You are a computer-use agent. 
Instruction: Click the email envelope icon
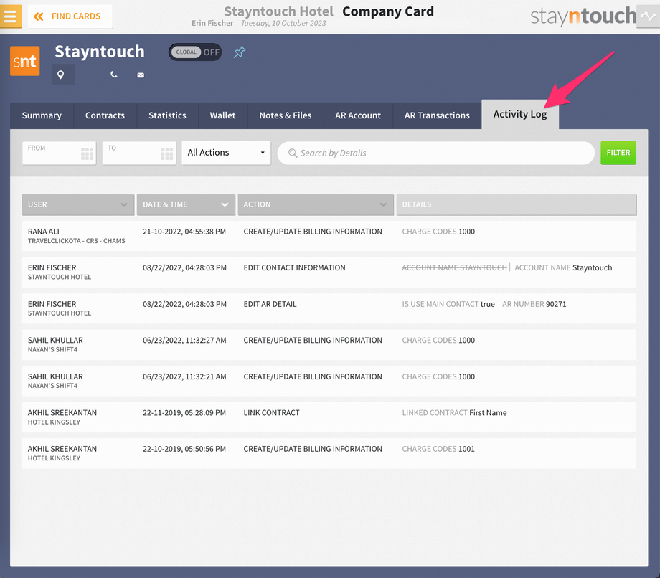tap(141, 75)
